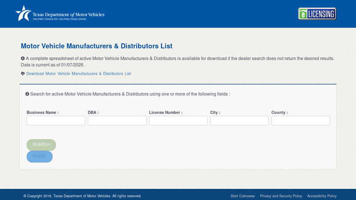Screen dimensions: 356x200
Task: Download Motor Vehicle Manufacturers & Distributors List
Action: click(x=79, y=74)
